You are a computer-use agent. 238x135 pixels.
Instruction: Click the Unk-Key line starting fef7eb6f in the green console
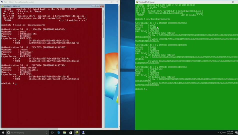193,35
